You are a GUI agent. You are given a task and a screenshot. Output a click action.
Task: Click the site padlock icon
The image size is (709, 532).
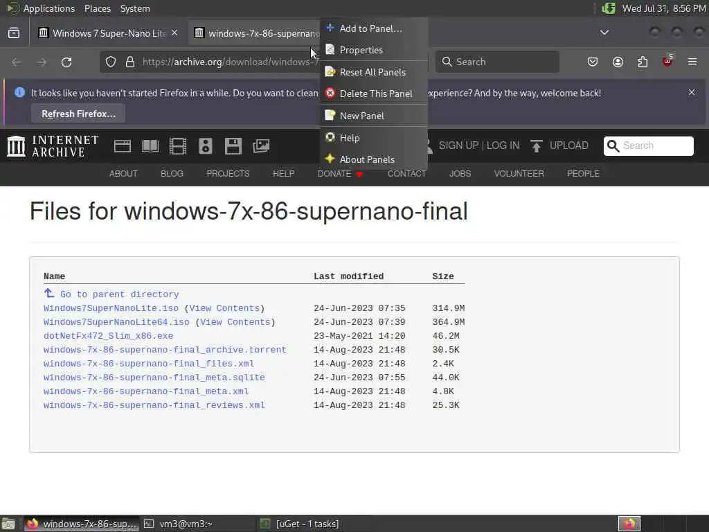[x=130, y=62]
